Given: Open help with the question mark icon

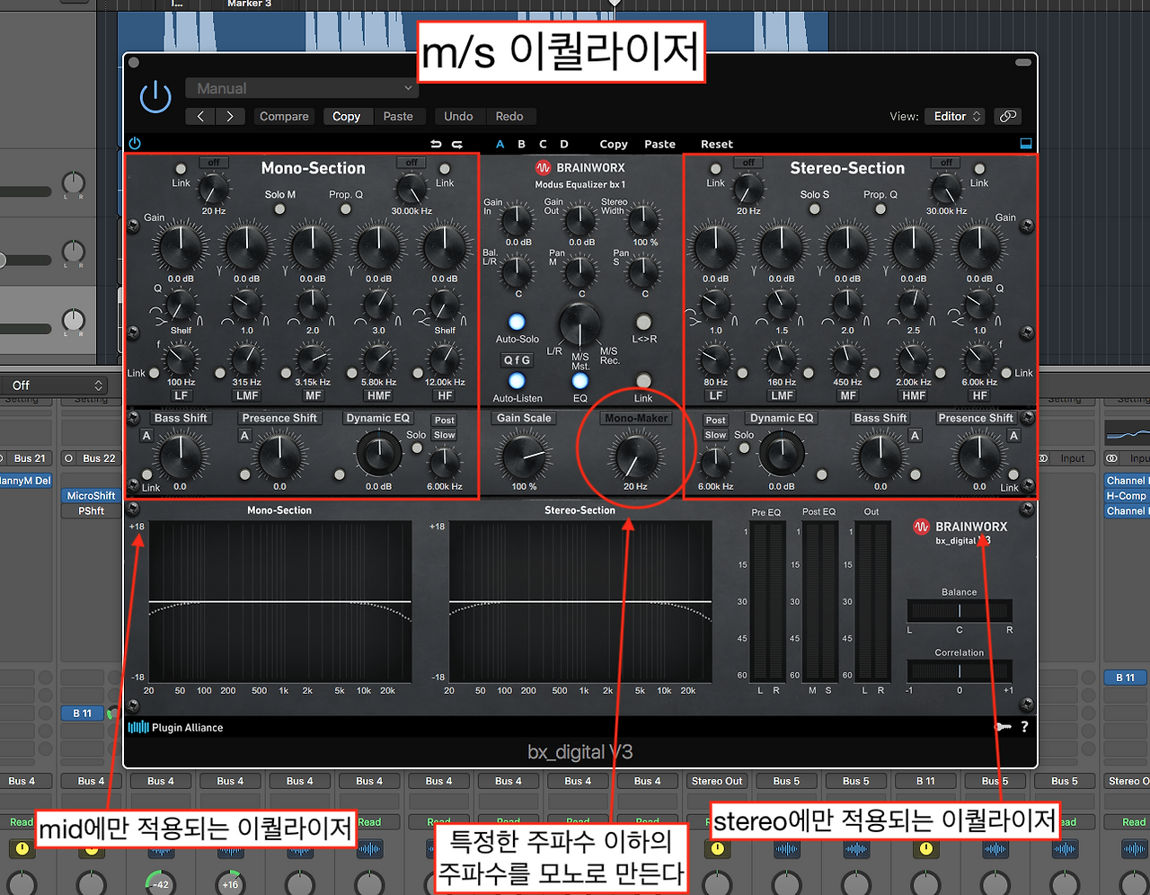Looking at the screenshot, I should pyautogui.click(x=1024, y=727).
